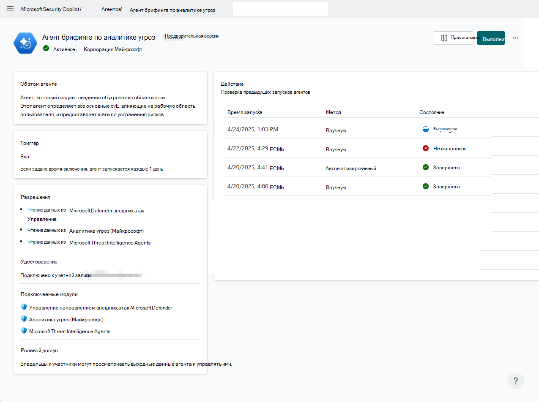The image size is (539, 402).
Task: Click Выполняется status text
Action: [445, 129]
